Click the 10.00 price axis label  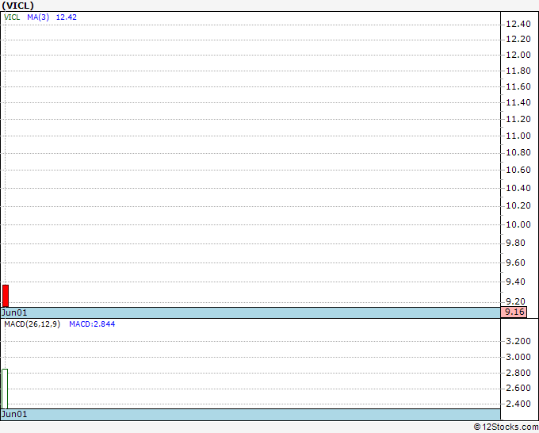pyautogui.click(x=518, y=224)
